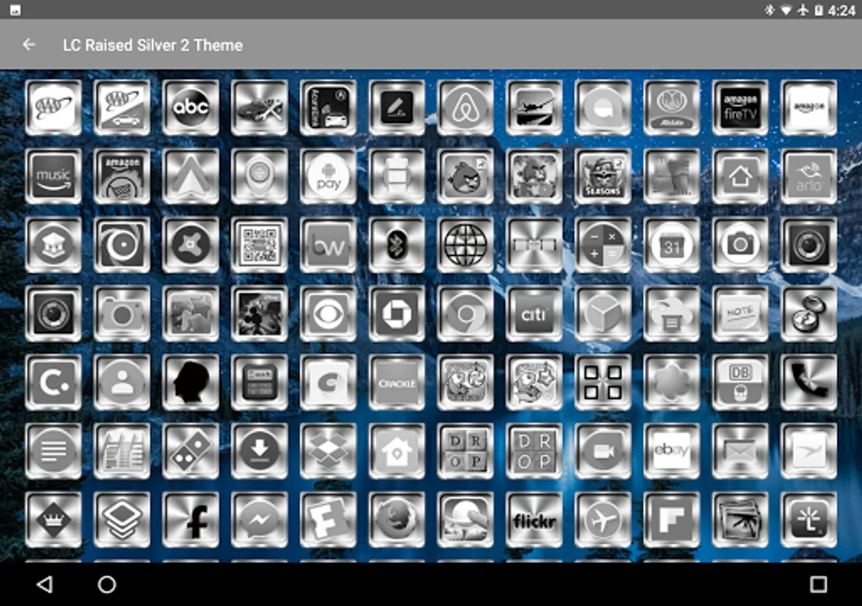
Task: Choose the ebay icon
Action: point(671,451)
